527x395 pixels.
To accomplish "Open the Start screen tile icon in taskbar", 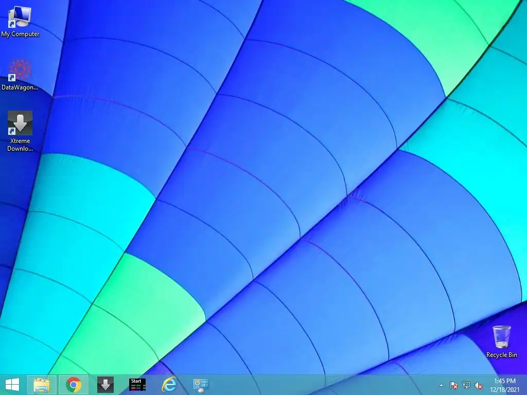I will point(137,385).
